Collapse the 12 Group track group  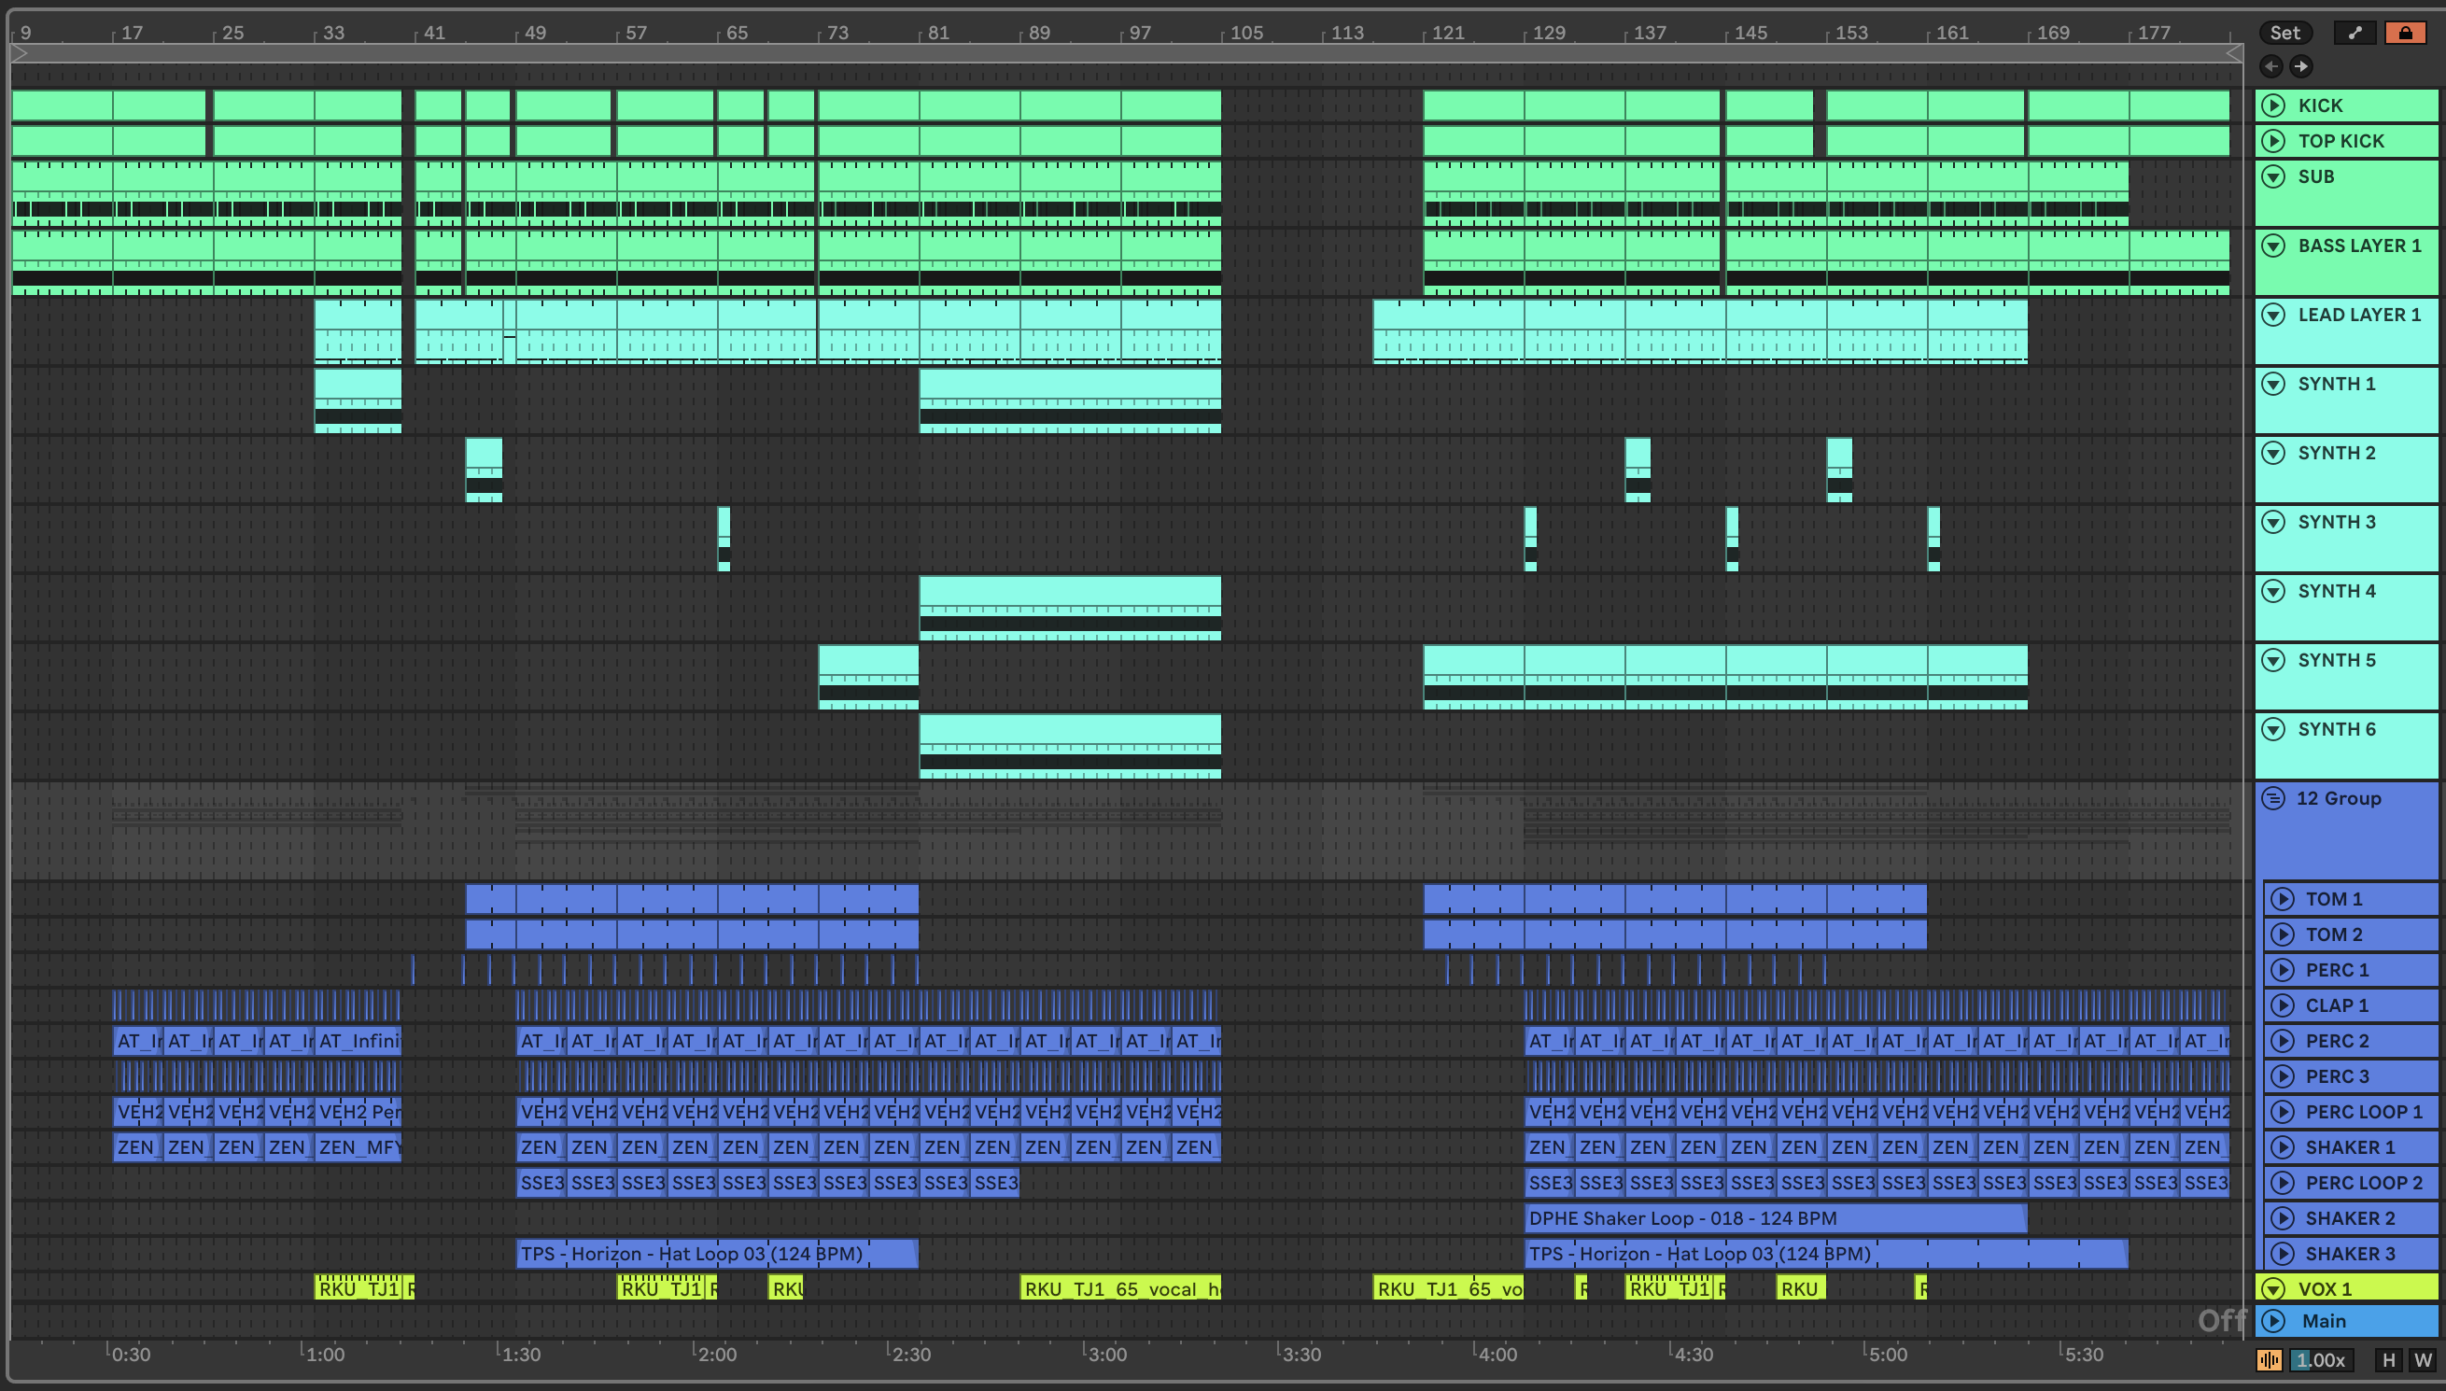pos(2273,797)
